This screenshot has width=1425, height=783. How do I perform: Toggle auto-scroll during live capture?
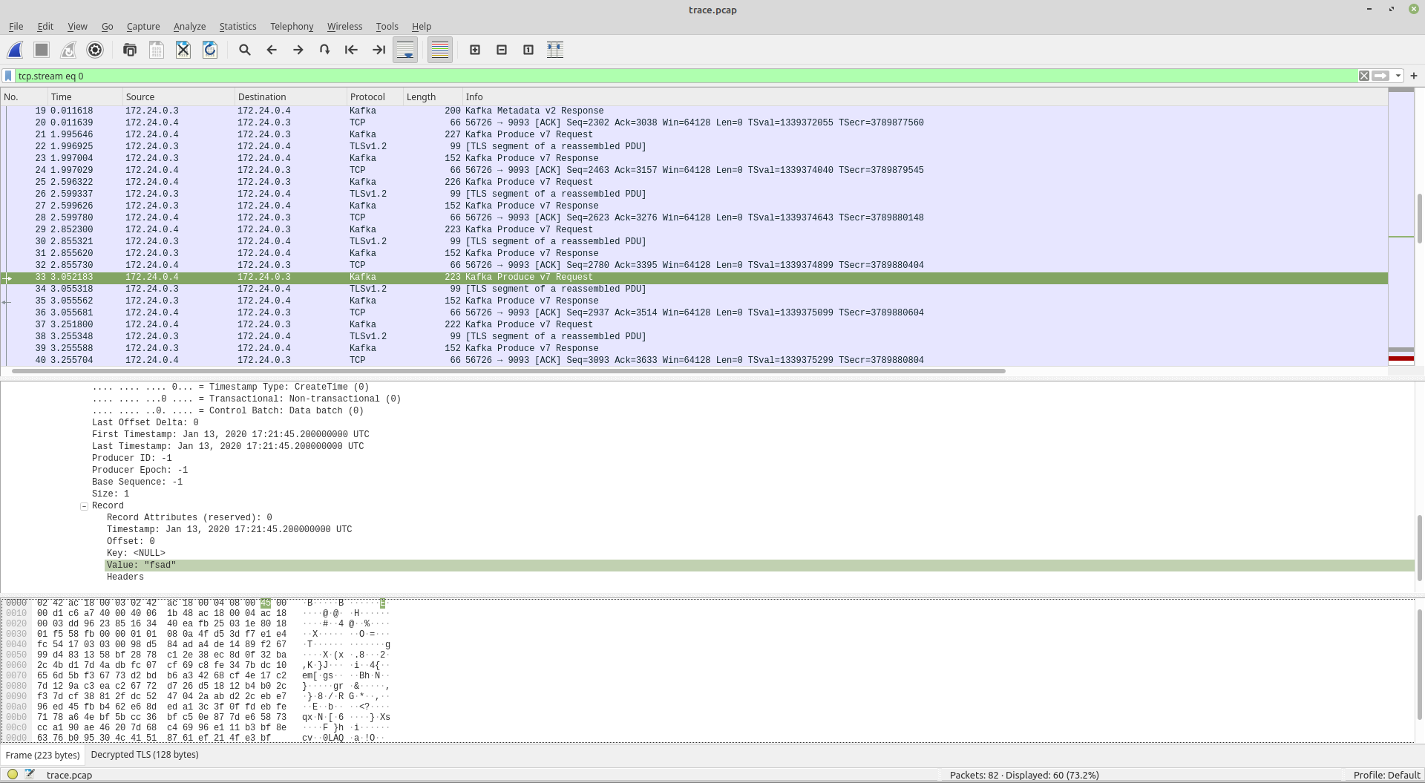405,50
